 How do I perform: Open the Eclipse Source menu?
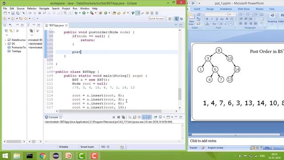20,8
